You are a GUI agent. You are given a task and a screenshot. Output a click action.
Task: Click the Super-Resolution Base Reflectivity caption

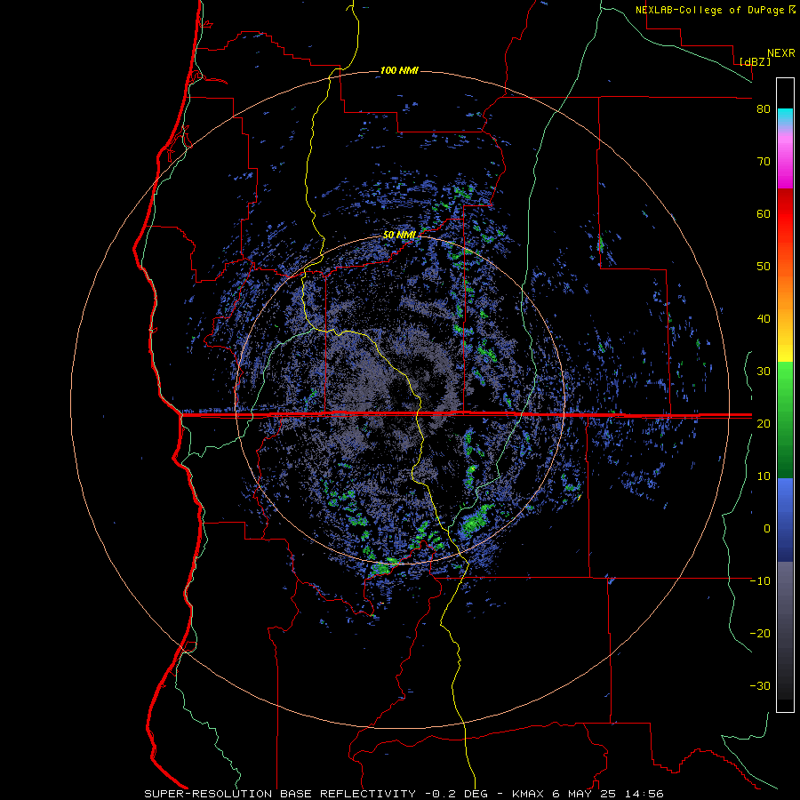pyautogui.click(x=404, y=794)
